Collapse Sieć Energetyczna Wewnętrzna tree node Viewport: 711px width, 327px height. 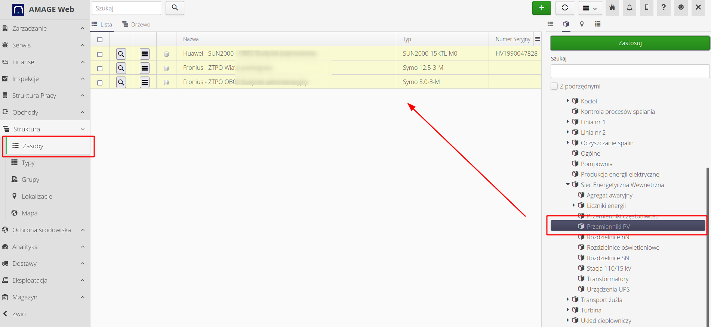coord(567,184)
